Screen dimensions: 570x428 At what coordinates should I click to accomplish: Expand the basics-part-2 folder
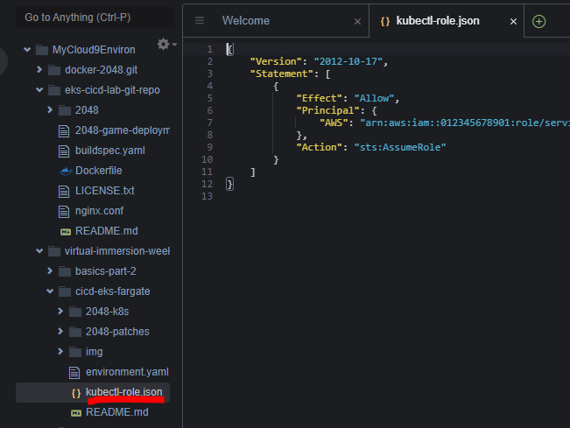(x=50, y=270)
